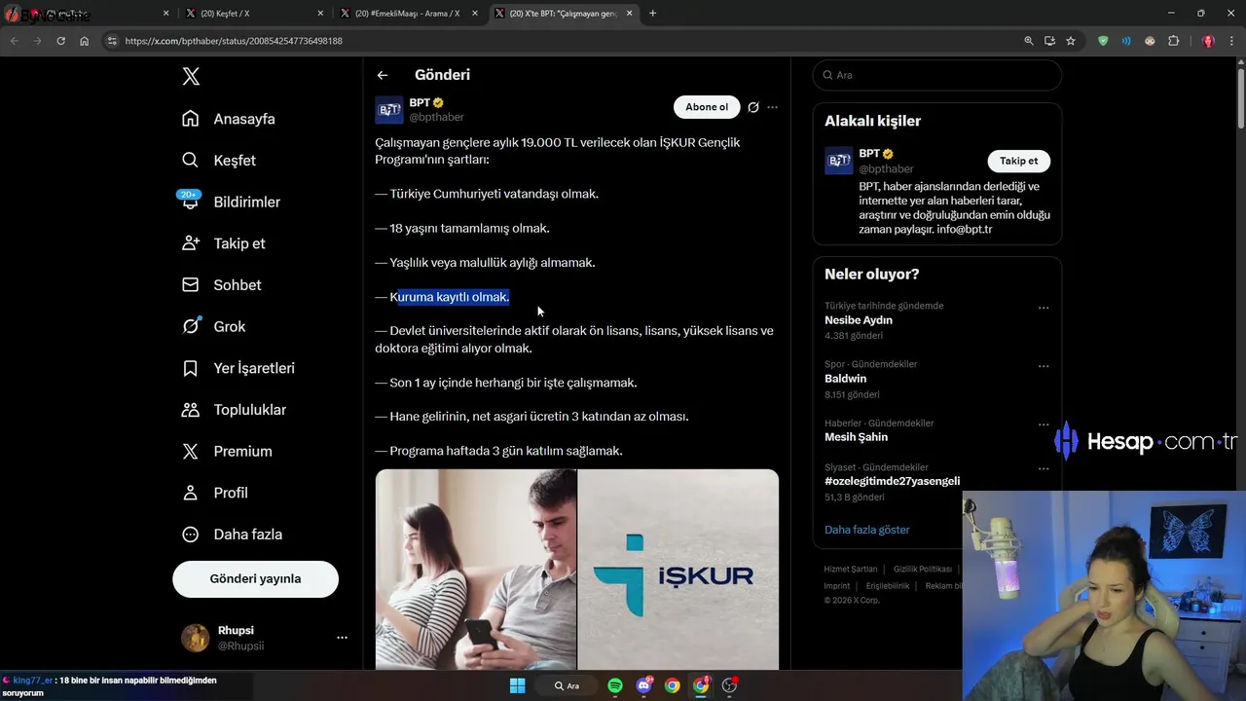Click Daha fazla göster link
Screen dimensions: 1246x701
[x=866, y=530]
